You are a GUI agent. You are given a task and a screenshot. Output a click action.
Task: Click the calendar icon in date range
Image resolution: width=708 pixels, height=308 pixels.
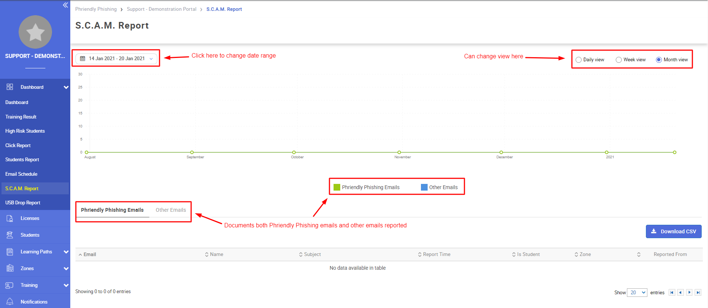click(x=83, y=59)
